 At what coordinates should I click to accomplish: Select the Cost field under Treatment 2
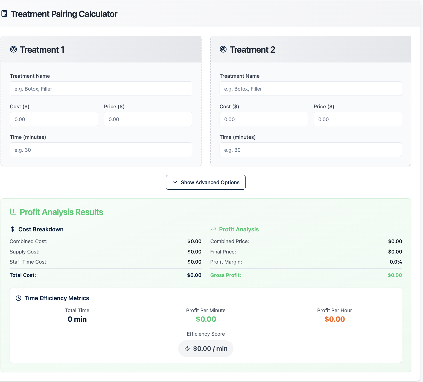coord(263,119)
